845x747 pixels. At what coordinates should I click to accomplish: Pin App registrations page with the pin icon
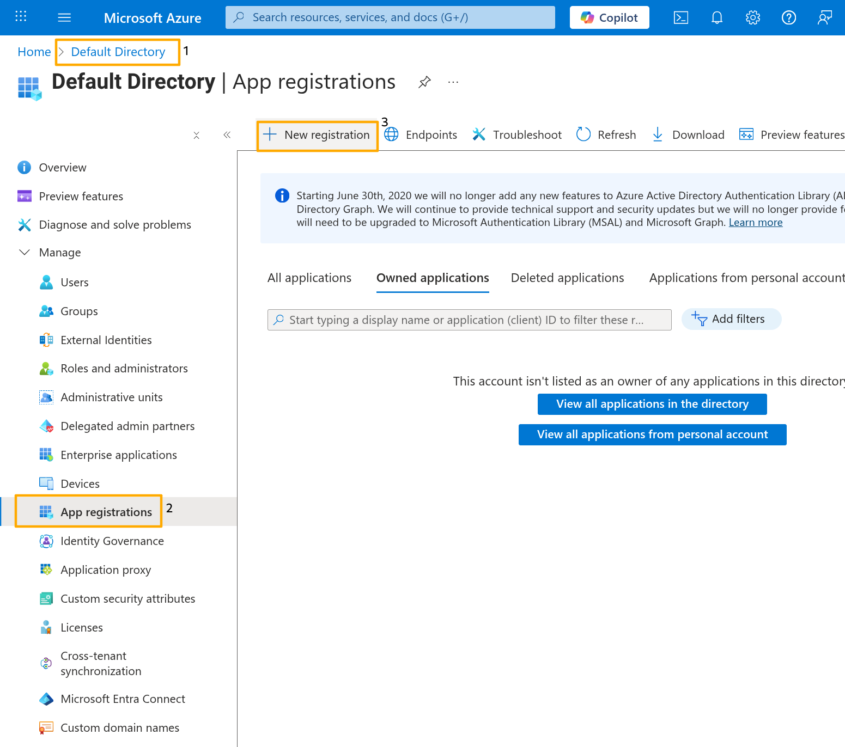point(424,82)
